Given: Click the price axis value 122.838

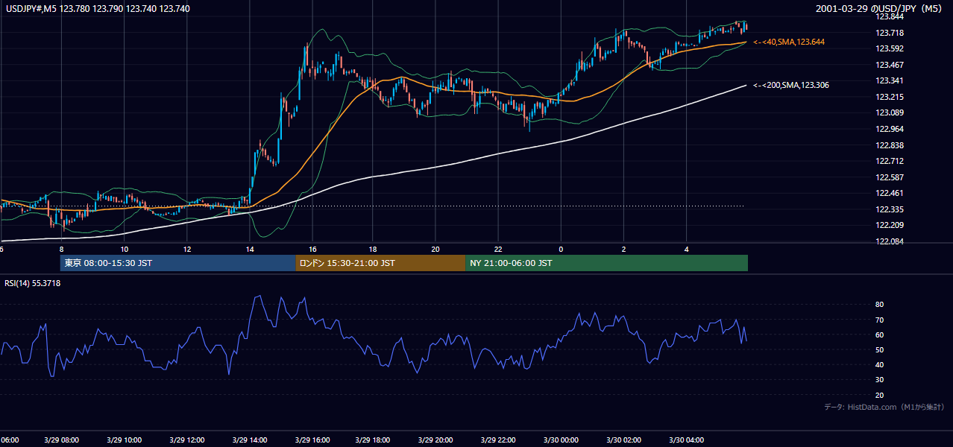Looking at the screenshot, I should point(889,145).
